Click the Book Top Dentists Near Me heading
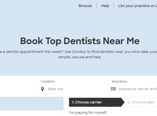The width and height of the screenshot is (157, 116). point(80,41)
